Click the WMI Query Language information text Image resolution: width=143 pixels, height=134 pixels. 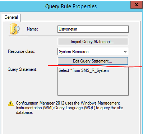(69, 108)
